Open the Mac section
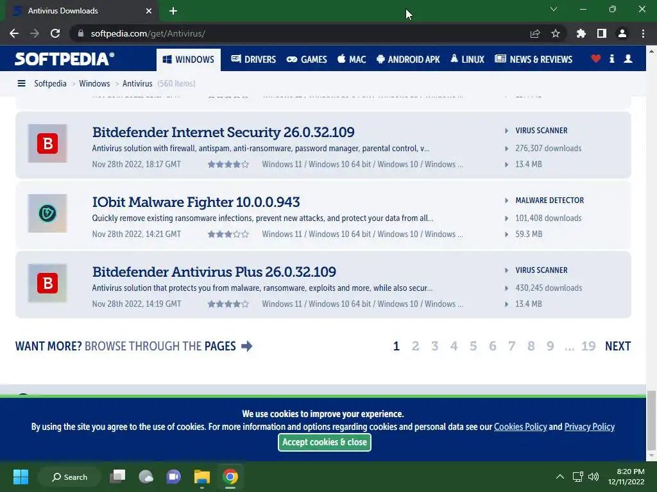This screenshot has width=657, height=492. [x=352, y=60]
